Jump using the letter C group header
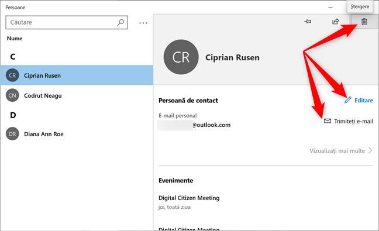This screenshot has width=379, height=231. coord(13,57)
